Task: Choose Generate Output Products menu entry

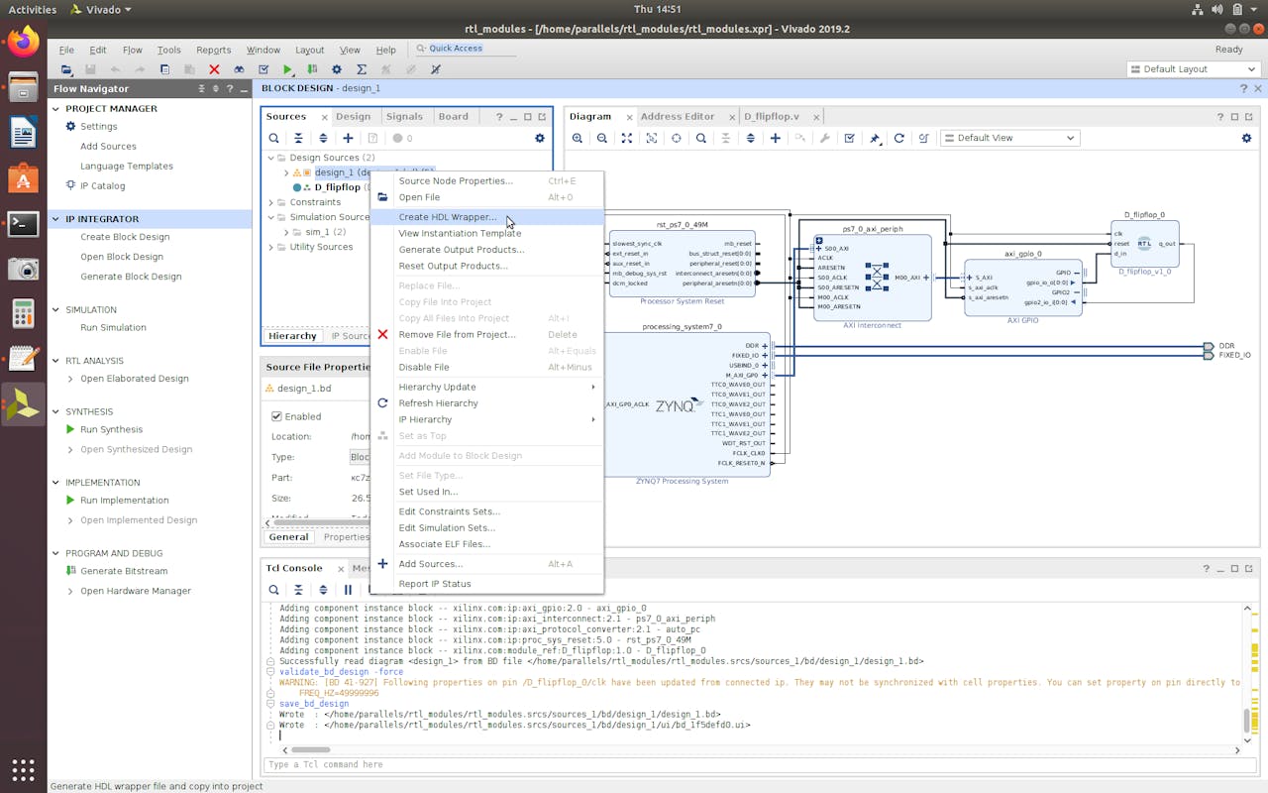Action: [461, 250]
